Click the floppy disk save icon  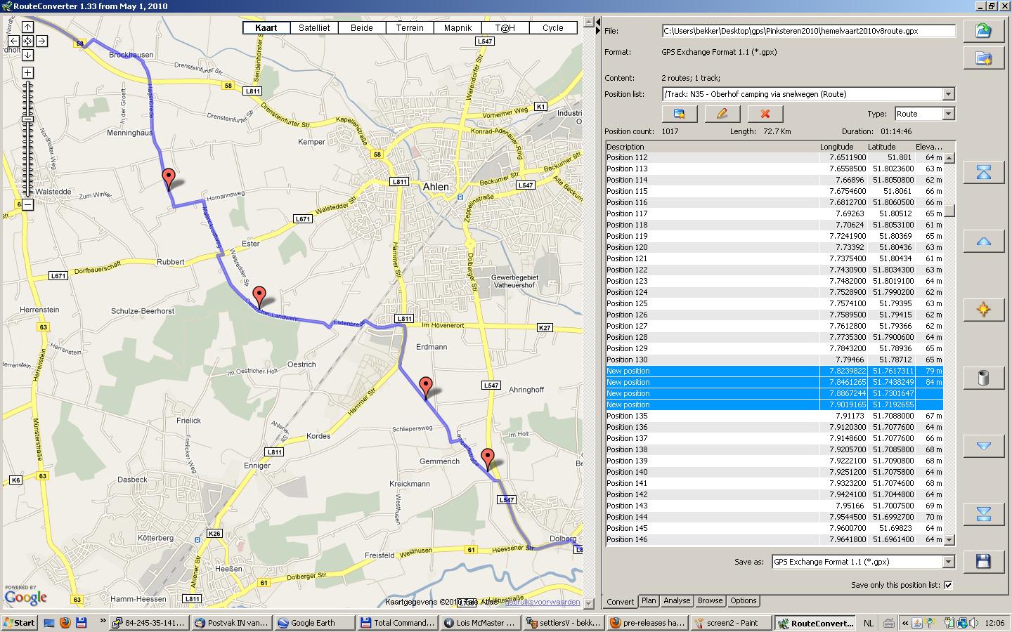coord(983,561)
